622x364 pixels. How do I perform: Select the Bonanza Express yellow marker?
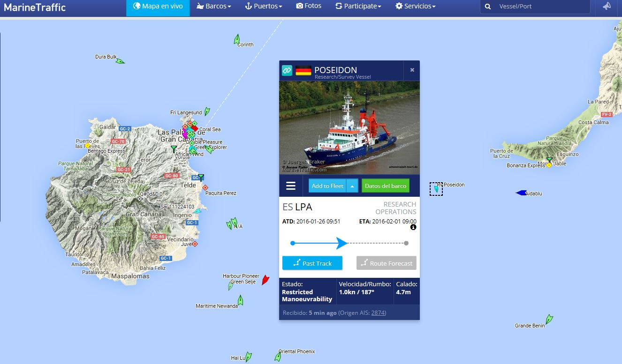(x=548, y=165)
